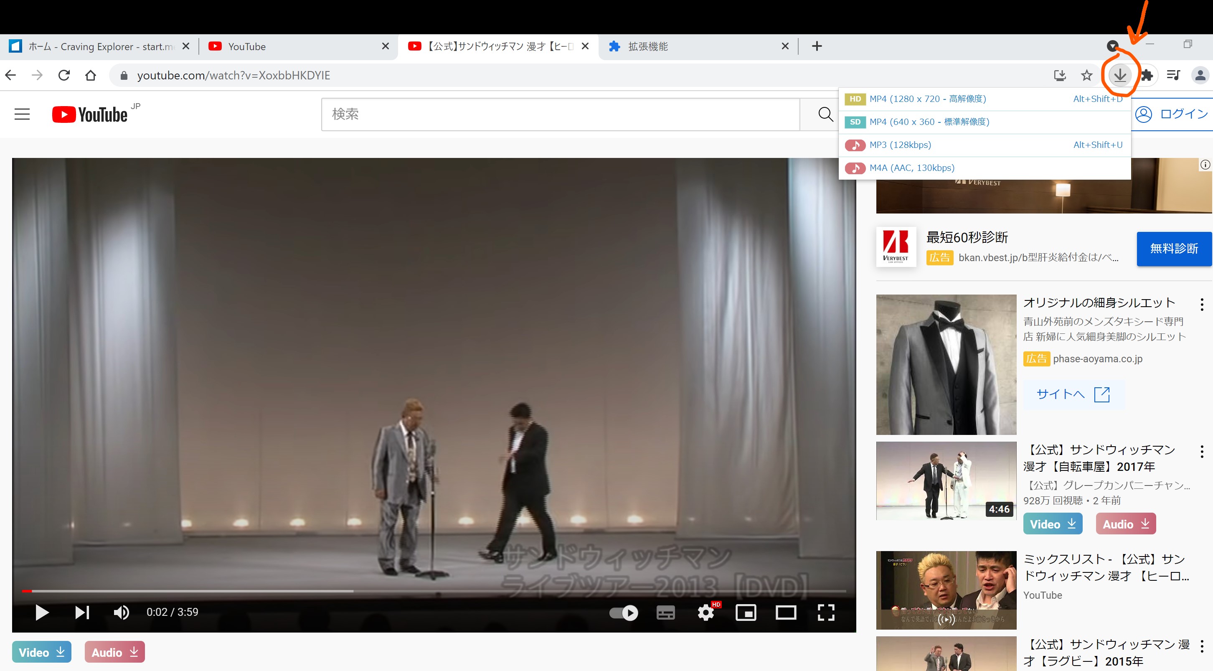Bookmark this page with the star icon

pos(1086,75)
